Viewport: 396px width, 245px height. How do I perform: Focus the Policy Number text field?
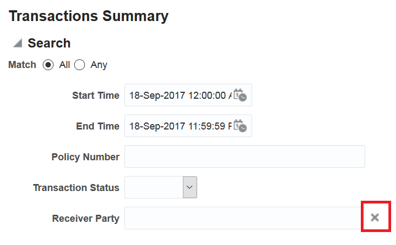click(x=245, y=156)
